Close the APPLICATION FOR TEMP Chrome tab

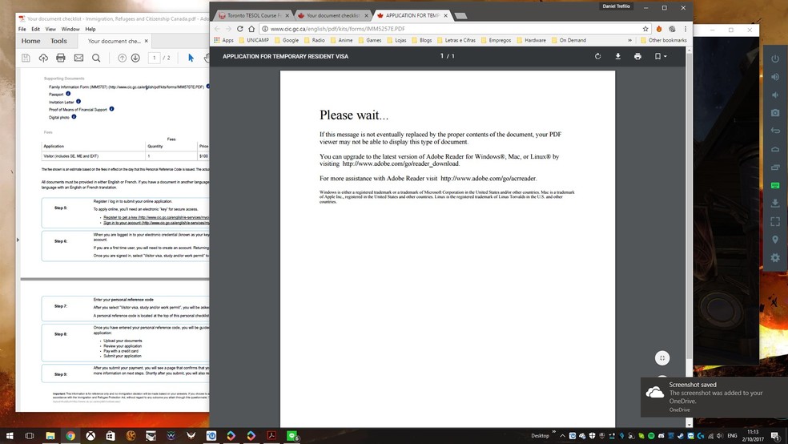tap(446, 15)
